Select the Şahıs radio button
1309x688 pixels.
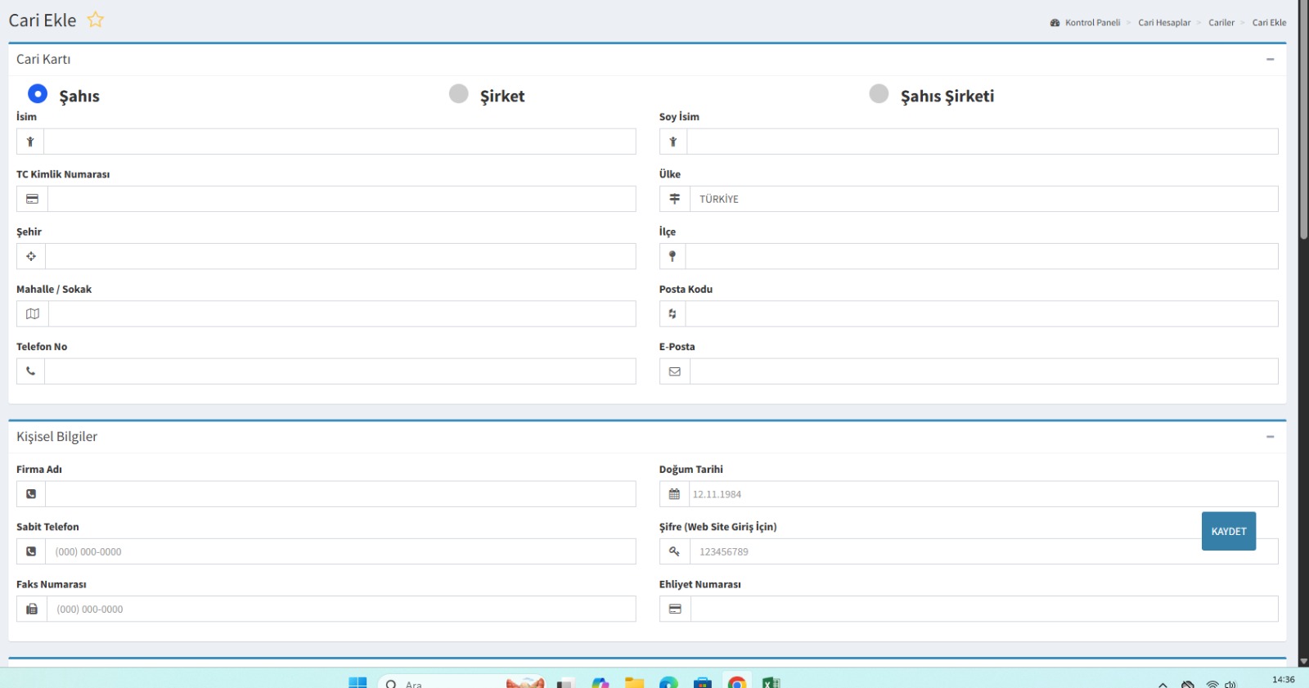[38, 93]
